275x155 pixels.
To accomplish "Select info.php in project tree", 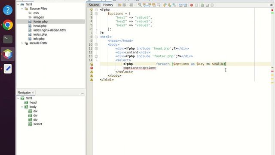I will click(39, 39).
